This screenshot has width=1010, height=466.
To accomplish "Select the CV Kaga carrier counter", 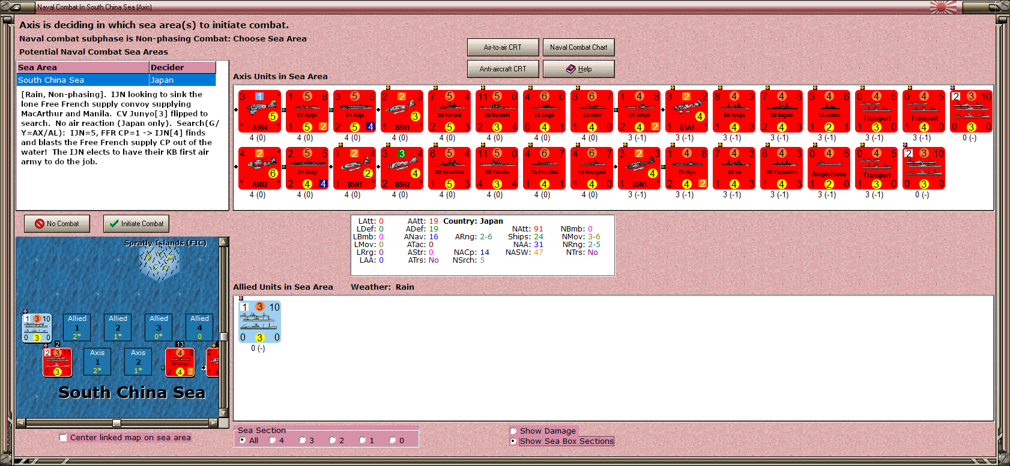I will click(x=355, y=111).
